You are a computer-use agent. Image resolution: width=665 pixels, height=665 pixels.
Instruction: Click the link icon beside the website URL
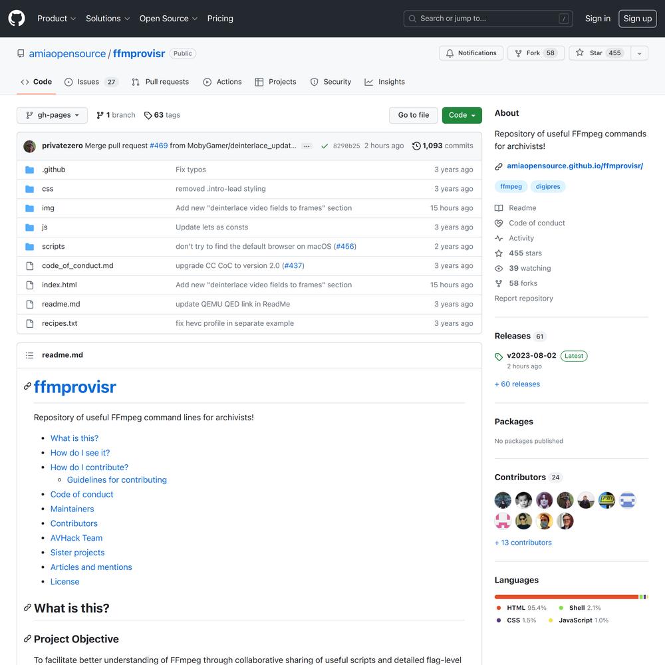(499, 166)
